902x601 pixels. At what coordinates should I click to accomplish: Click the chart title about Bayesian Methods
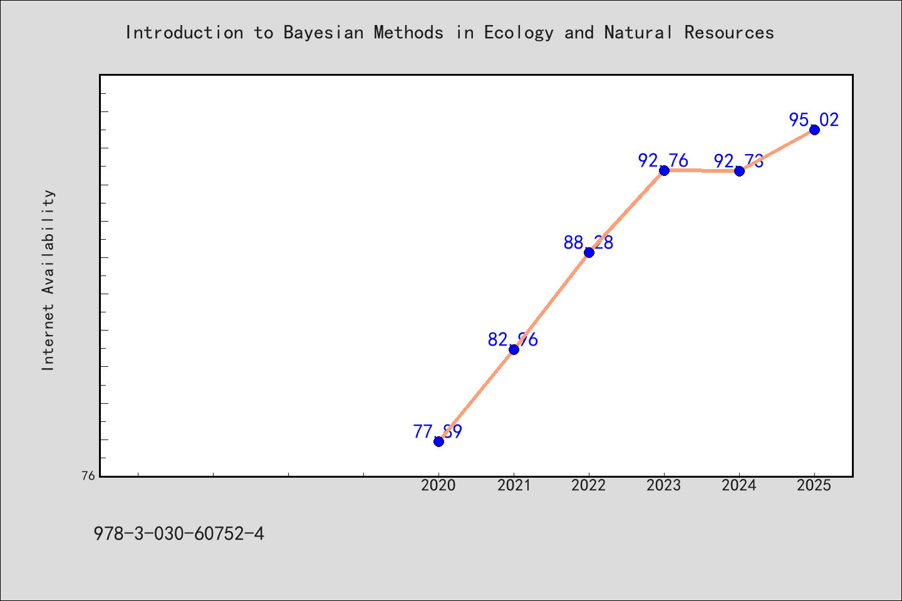450,33
